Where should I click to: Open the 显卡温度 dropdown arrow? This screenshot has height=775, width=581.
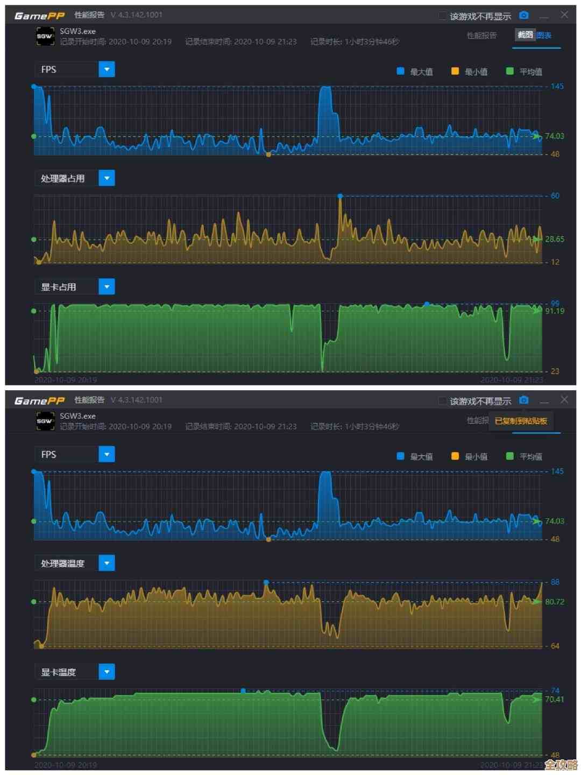(x=107, y=672)
